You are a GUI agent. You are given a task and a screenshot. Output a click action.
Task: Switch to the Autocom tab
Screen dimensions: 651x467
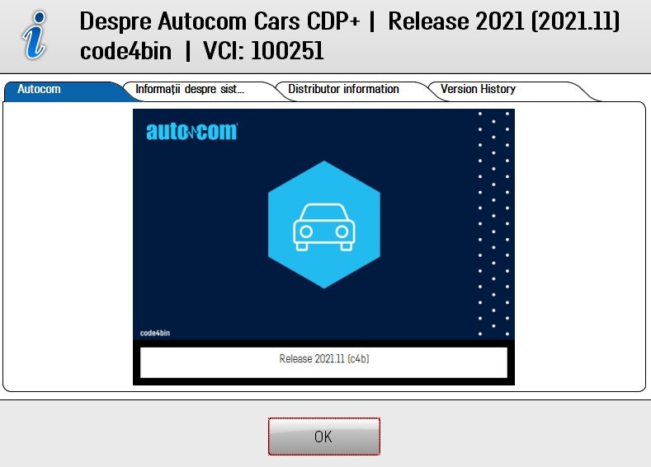(40, 90)
